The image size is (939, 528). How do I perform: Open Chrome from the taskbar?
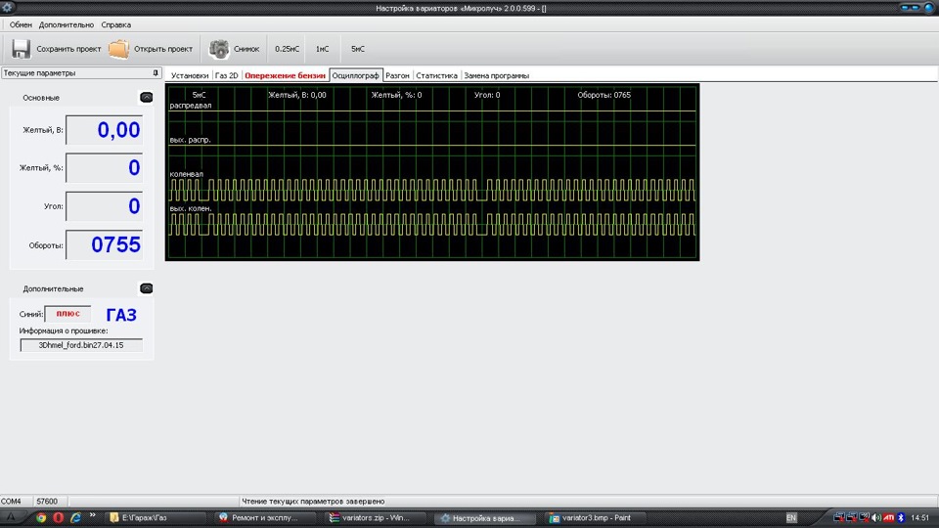(x=41, y=518)
